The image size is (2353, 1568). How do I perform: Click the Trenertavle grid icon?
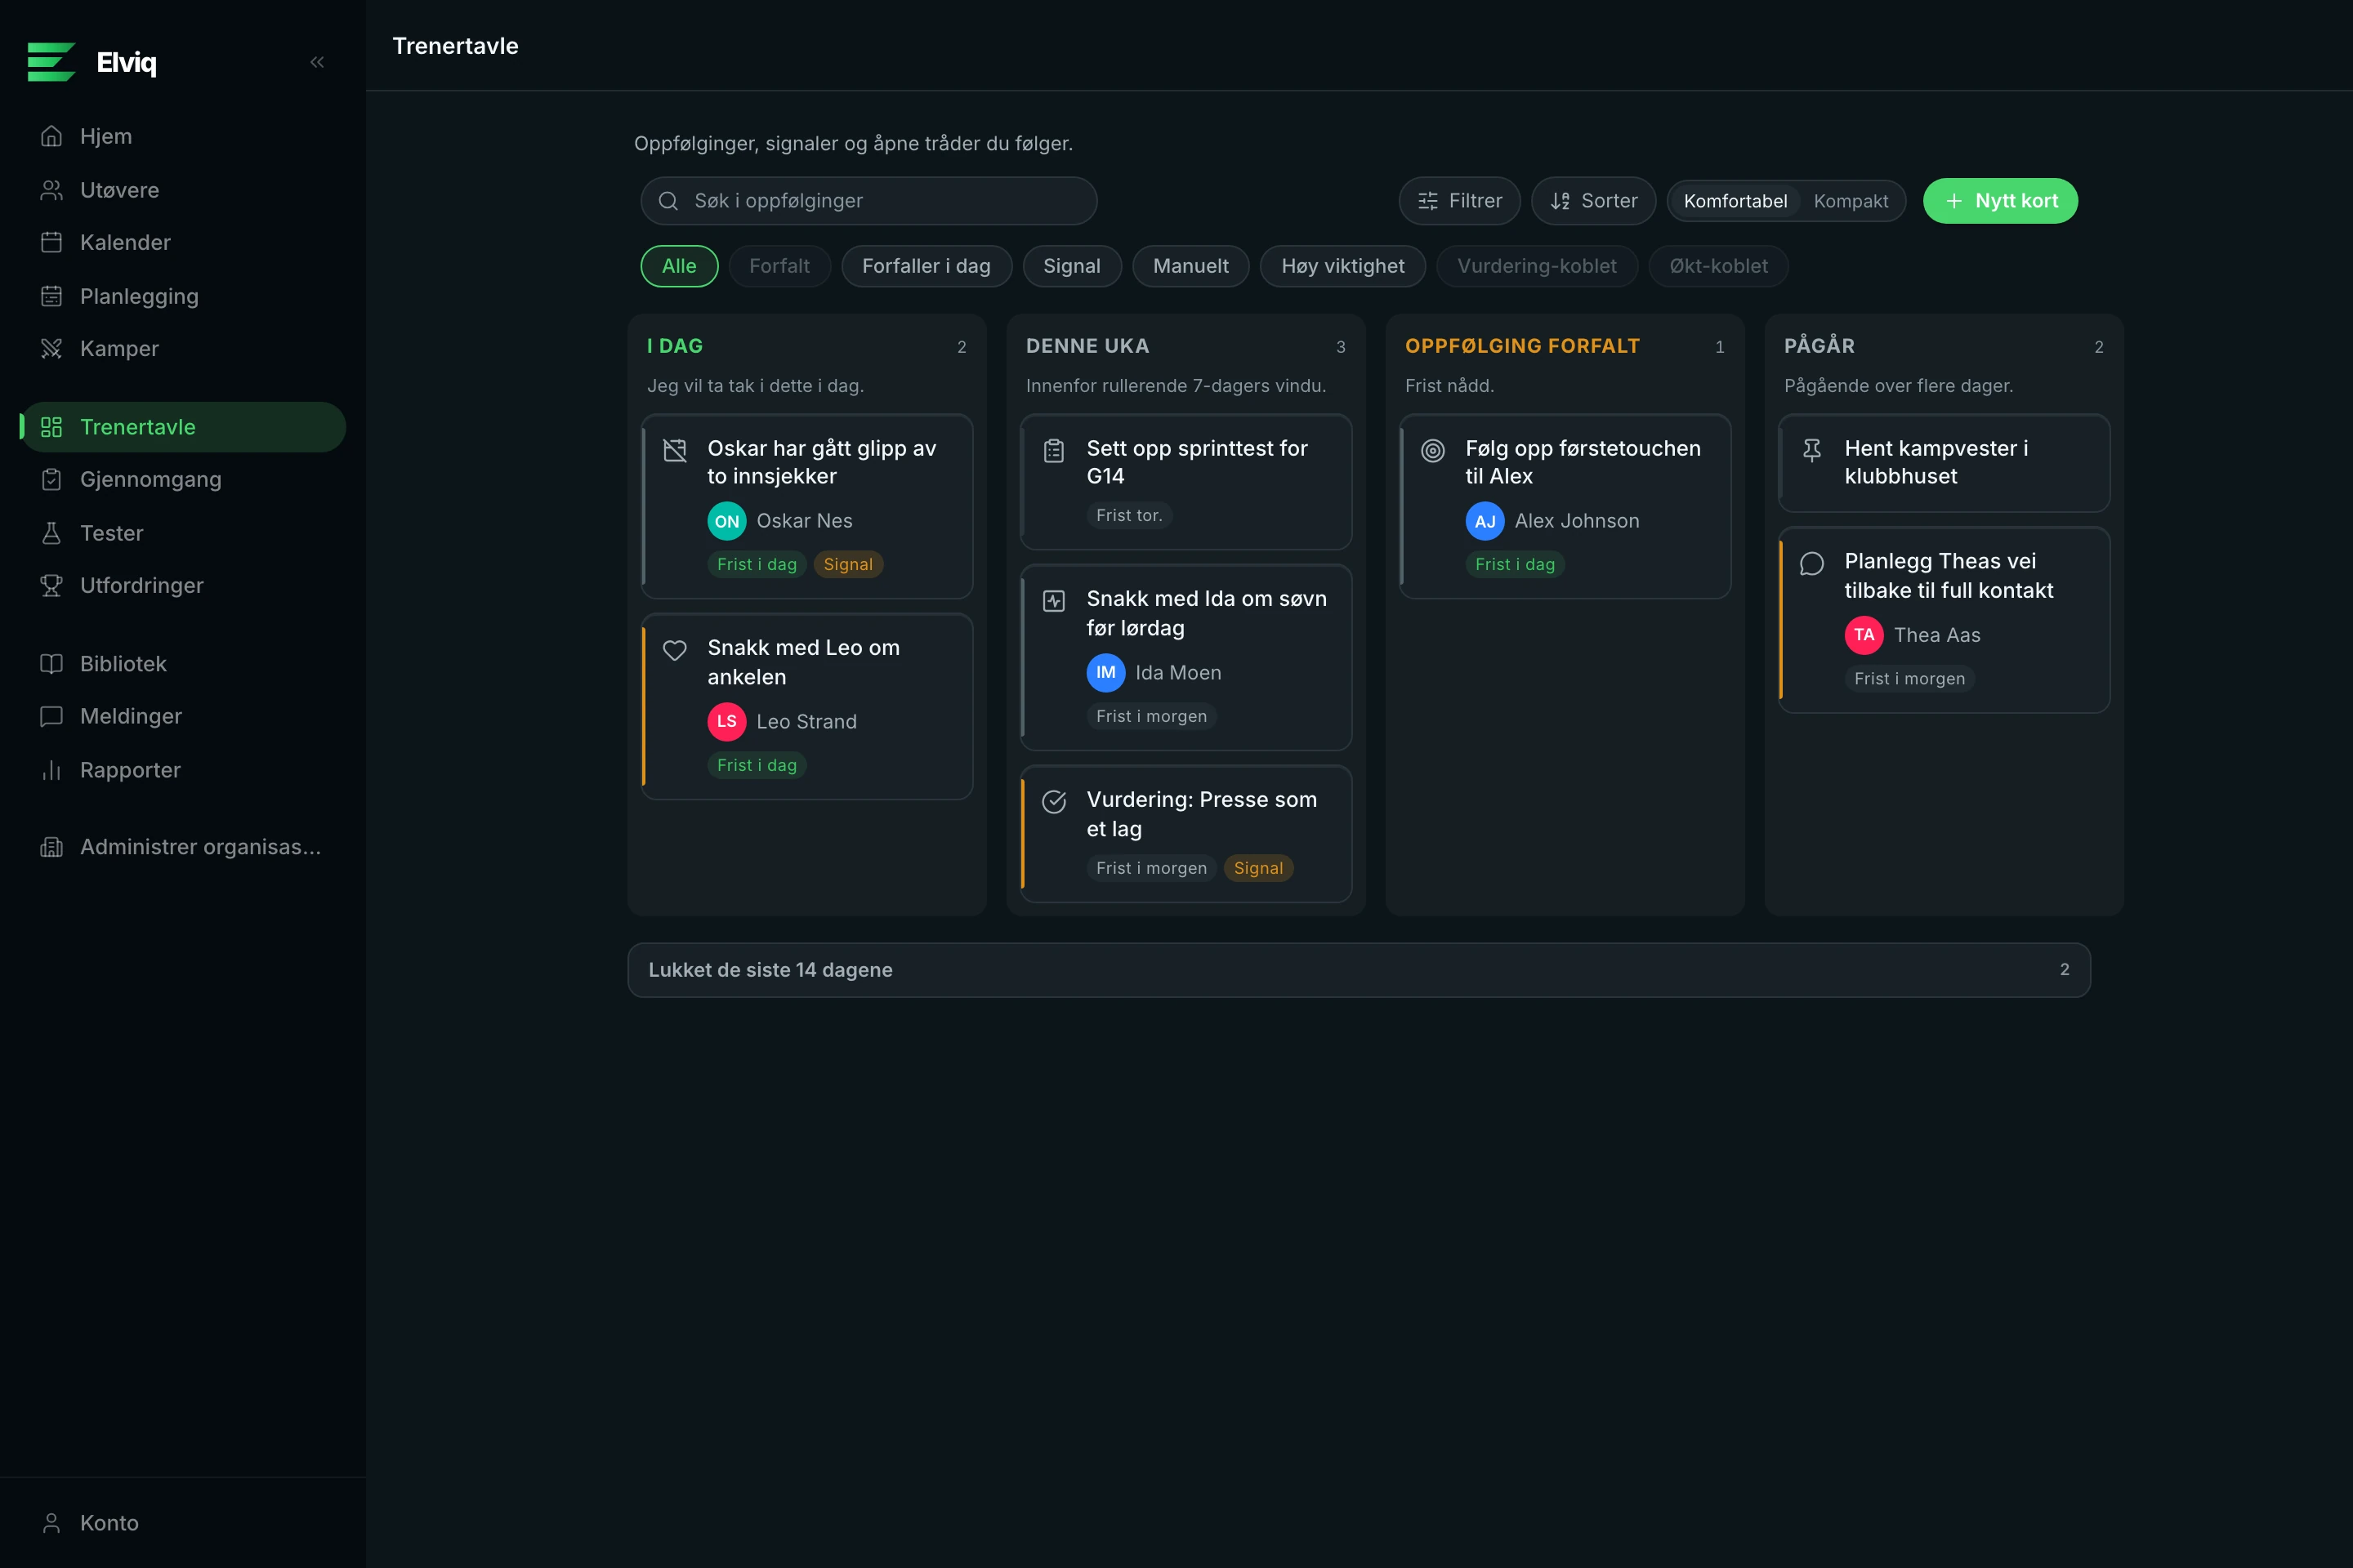51,427
